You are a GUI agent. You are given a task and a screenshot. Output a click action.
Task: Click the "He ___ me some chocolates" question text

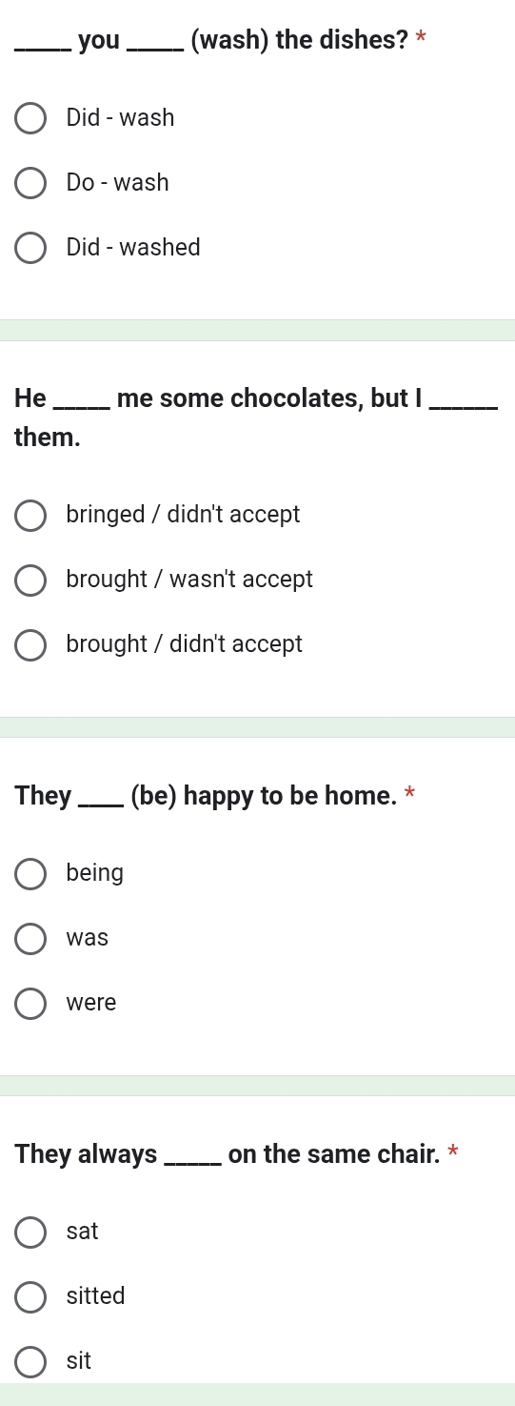[256, 418]
